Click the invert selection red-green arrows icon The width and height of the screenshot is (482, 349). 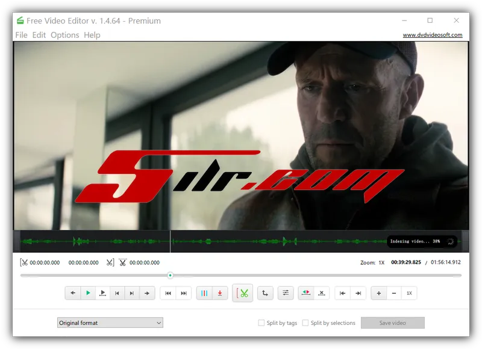(x=306, y=293)
